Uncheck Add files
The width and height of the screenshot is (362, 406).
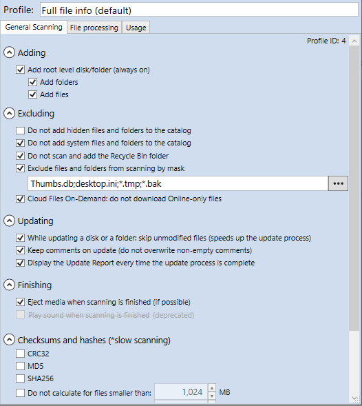tap(32, 94)
